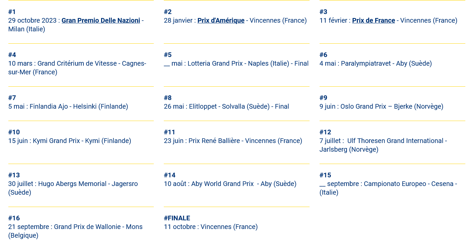The image size is (469, 245).
Task: Open the Gran Premio Delle Nazioni link
Action: coord(101,20)
